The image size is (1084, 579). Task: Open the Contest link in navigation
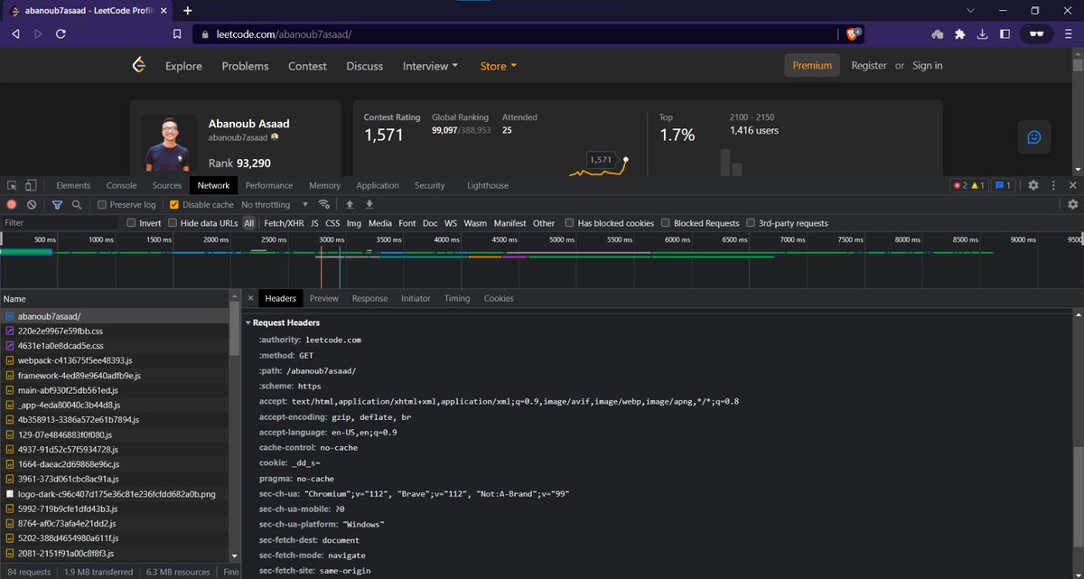click(307, 66)
